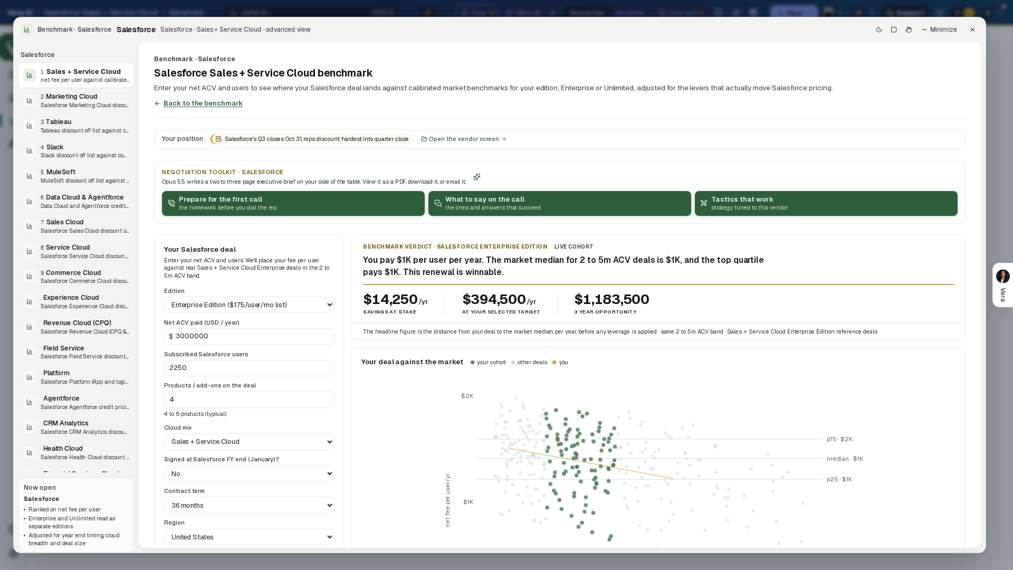Open the Region dropdown
Viewport: 1013px width, 570px height.
pyautogui.click(x=249, y=537)
